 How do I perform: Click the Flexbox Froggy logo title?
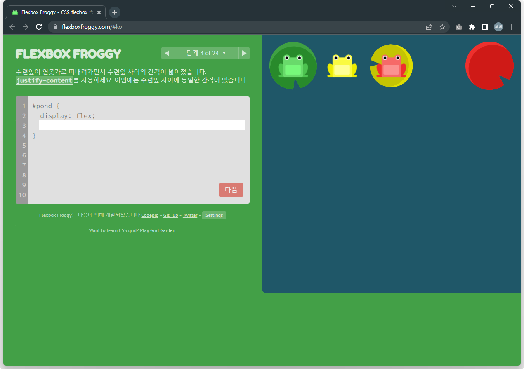pos(68,54)
